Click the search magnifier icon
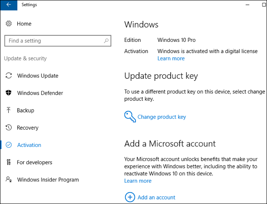 pos(106,41)
